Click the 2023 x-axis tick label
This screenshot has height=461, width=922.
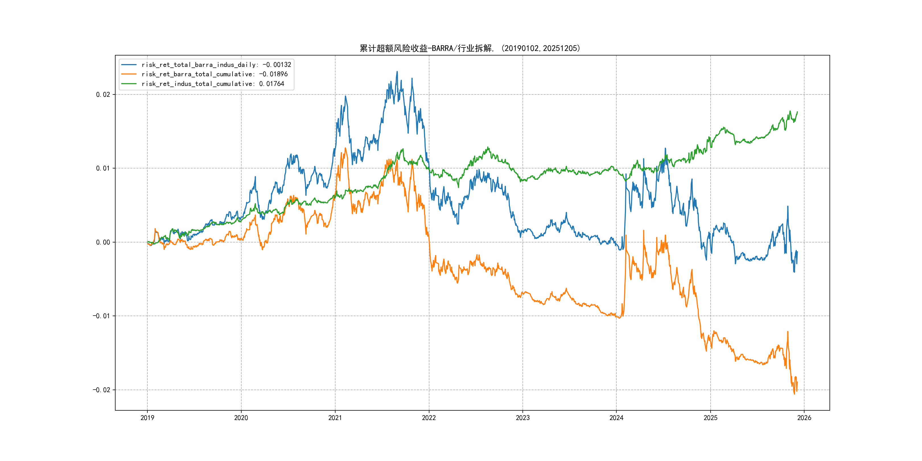tap(522, 418)
